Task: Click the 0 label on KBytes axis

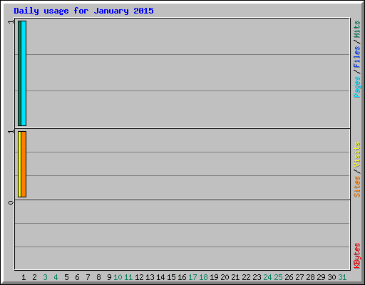Action: (11, 202)
